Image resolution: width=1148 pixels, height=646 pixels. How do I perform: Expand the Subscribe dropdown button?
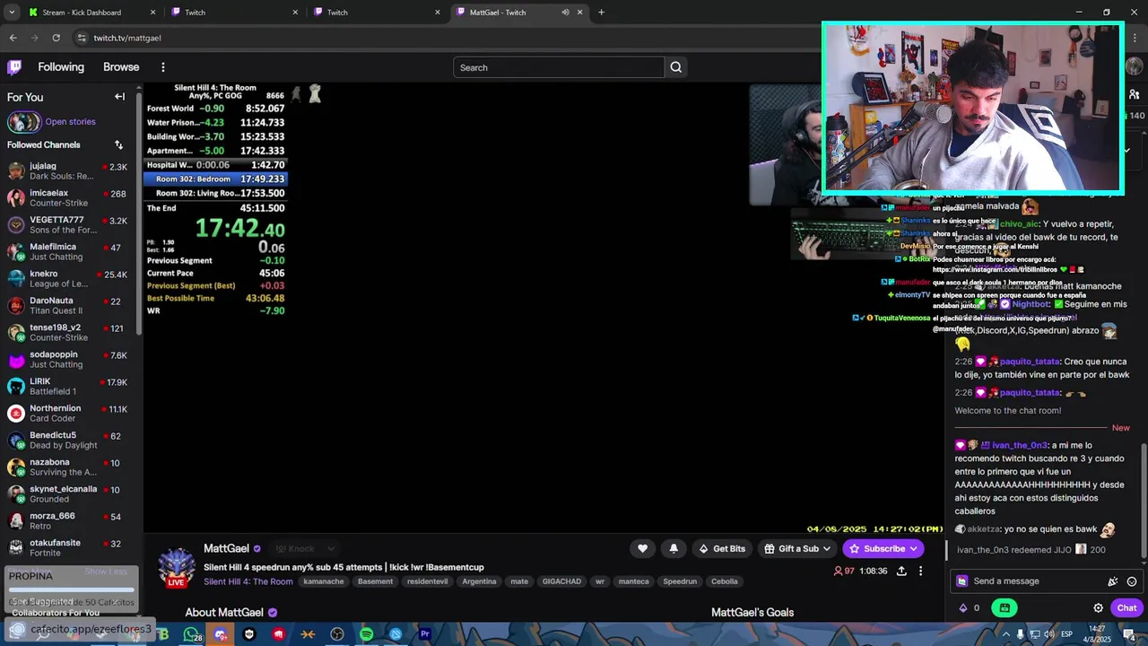click(x=913, y=548)
